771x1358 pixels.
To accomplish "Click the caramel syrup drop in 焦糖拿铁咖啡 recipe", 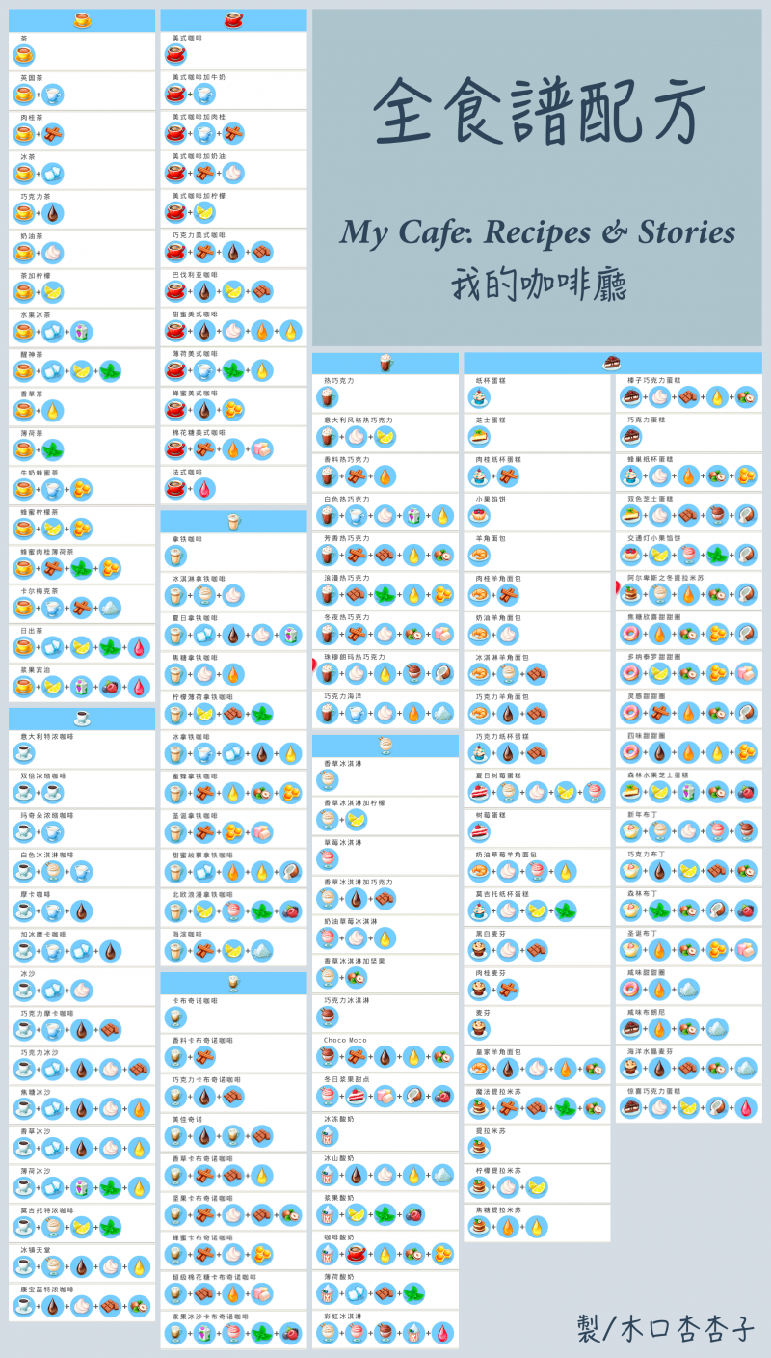I will pos(233,675).
